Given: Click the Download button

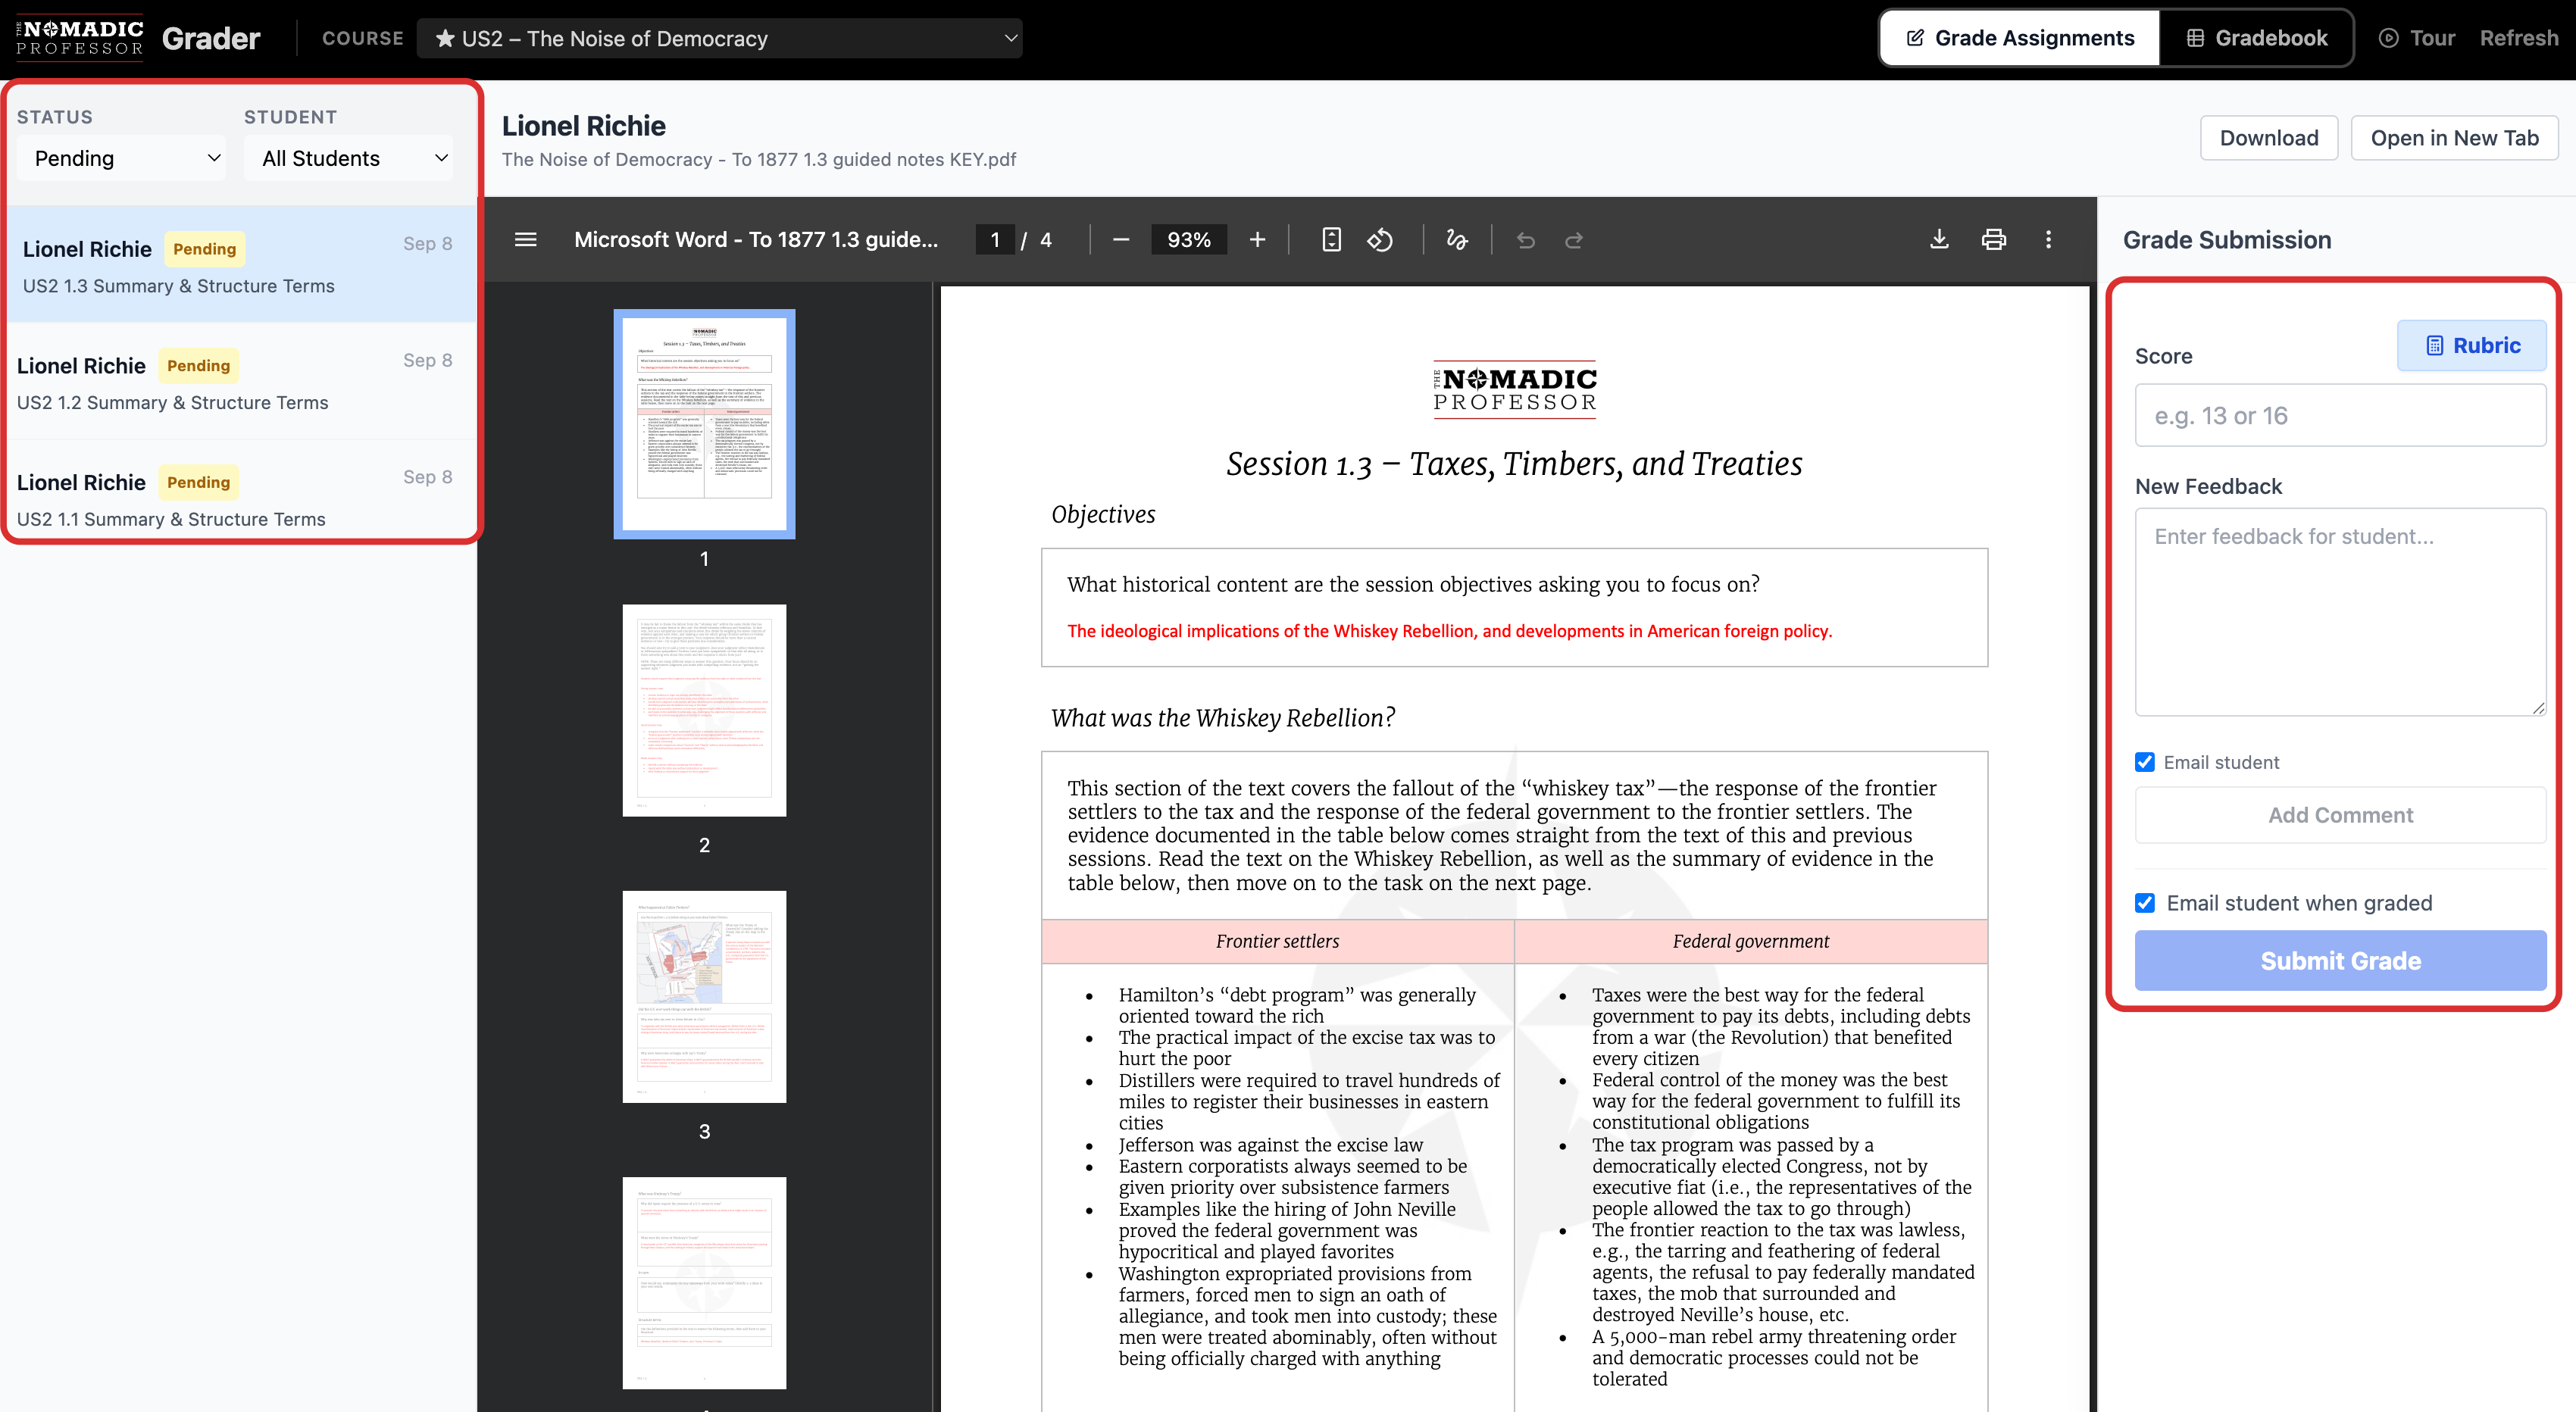Looking at the screenshot, I should [2268, 138].
